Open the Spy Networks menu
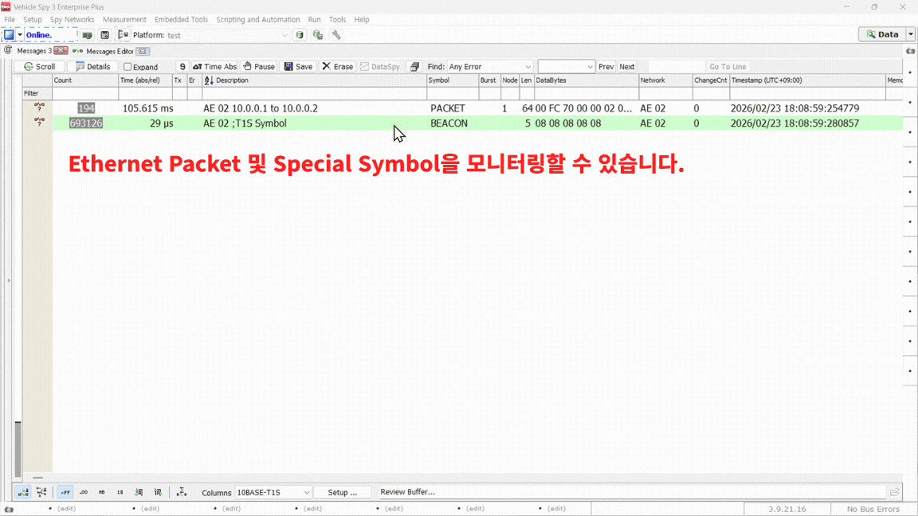 [72, 20]
